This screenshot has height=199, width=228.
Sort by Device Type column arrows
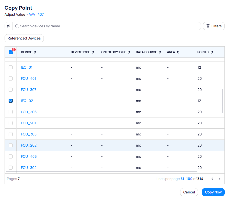(x=93, y=52)
